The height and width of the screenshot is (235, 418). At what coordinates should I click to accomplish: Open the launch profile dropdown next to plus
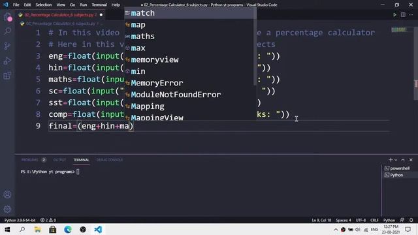396,160
